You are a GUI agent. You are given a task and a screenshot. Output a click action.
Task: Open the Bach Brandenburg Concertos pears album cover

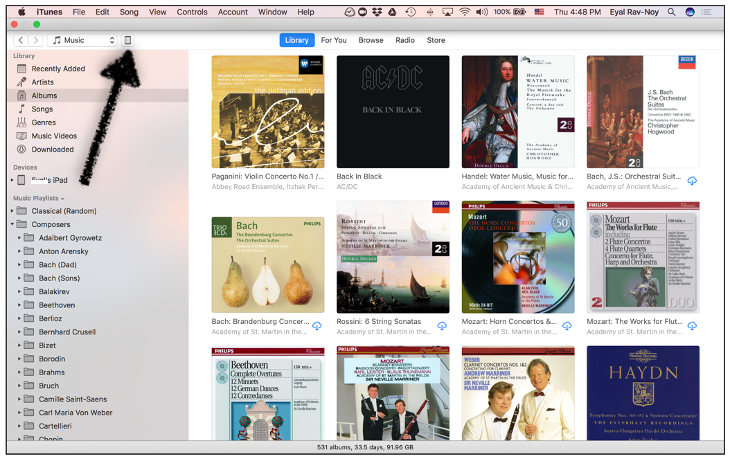[x=268, y=264]
